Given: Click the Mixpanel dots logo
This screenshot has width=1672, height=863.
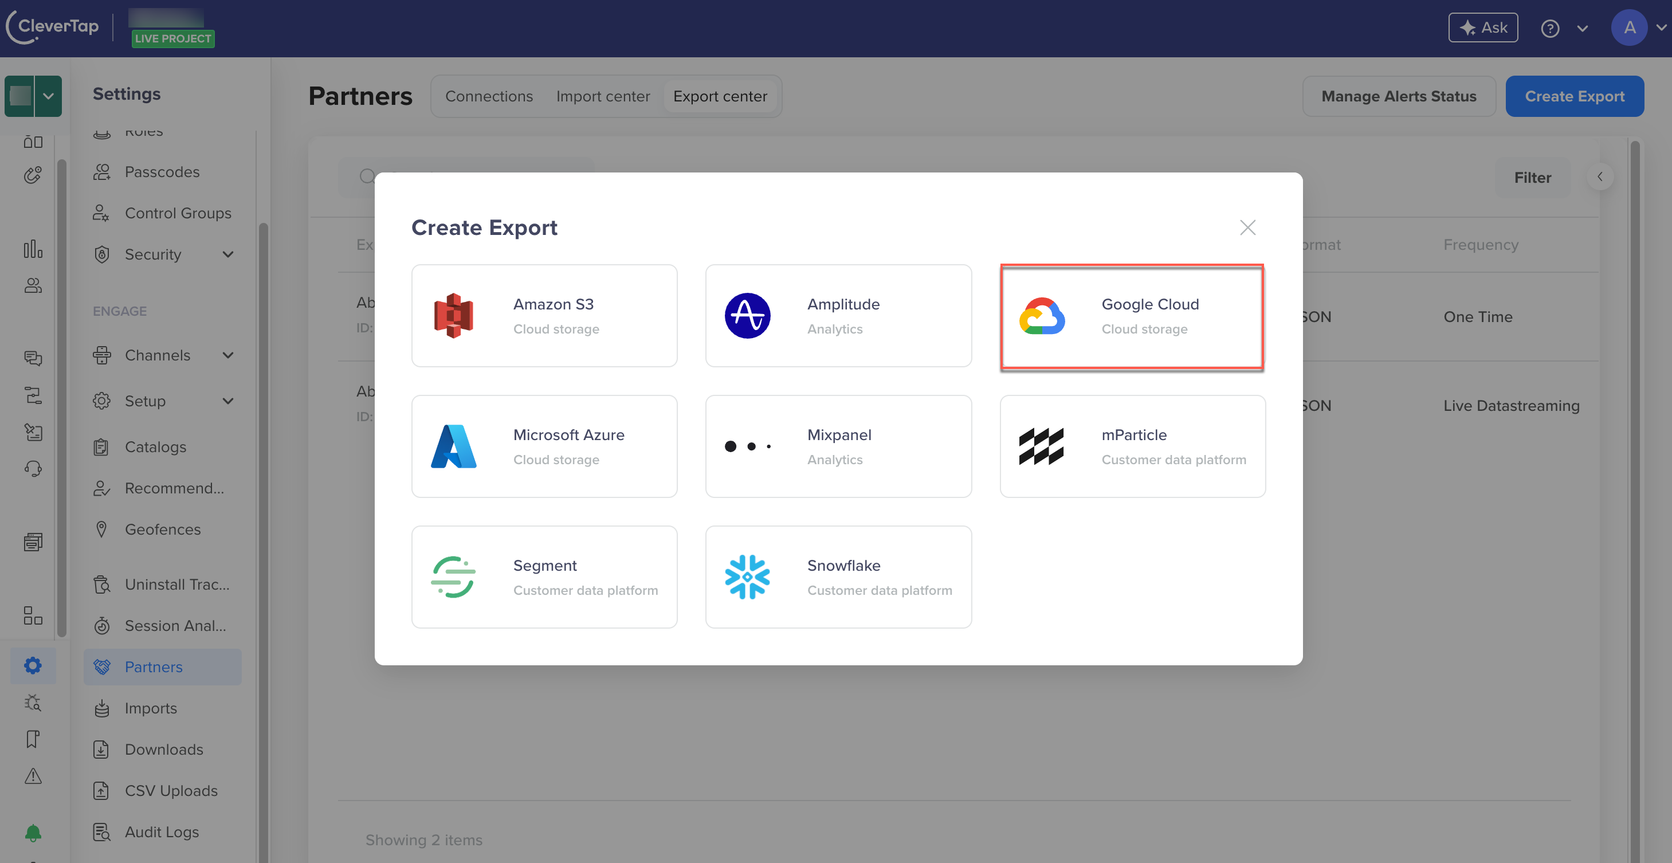Looking at the screenshot, I should pos(747,446).
